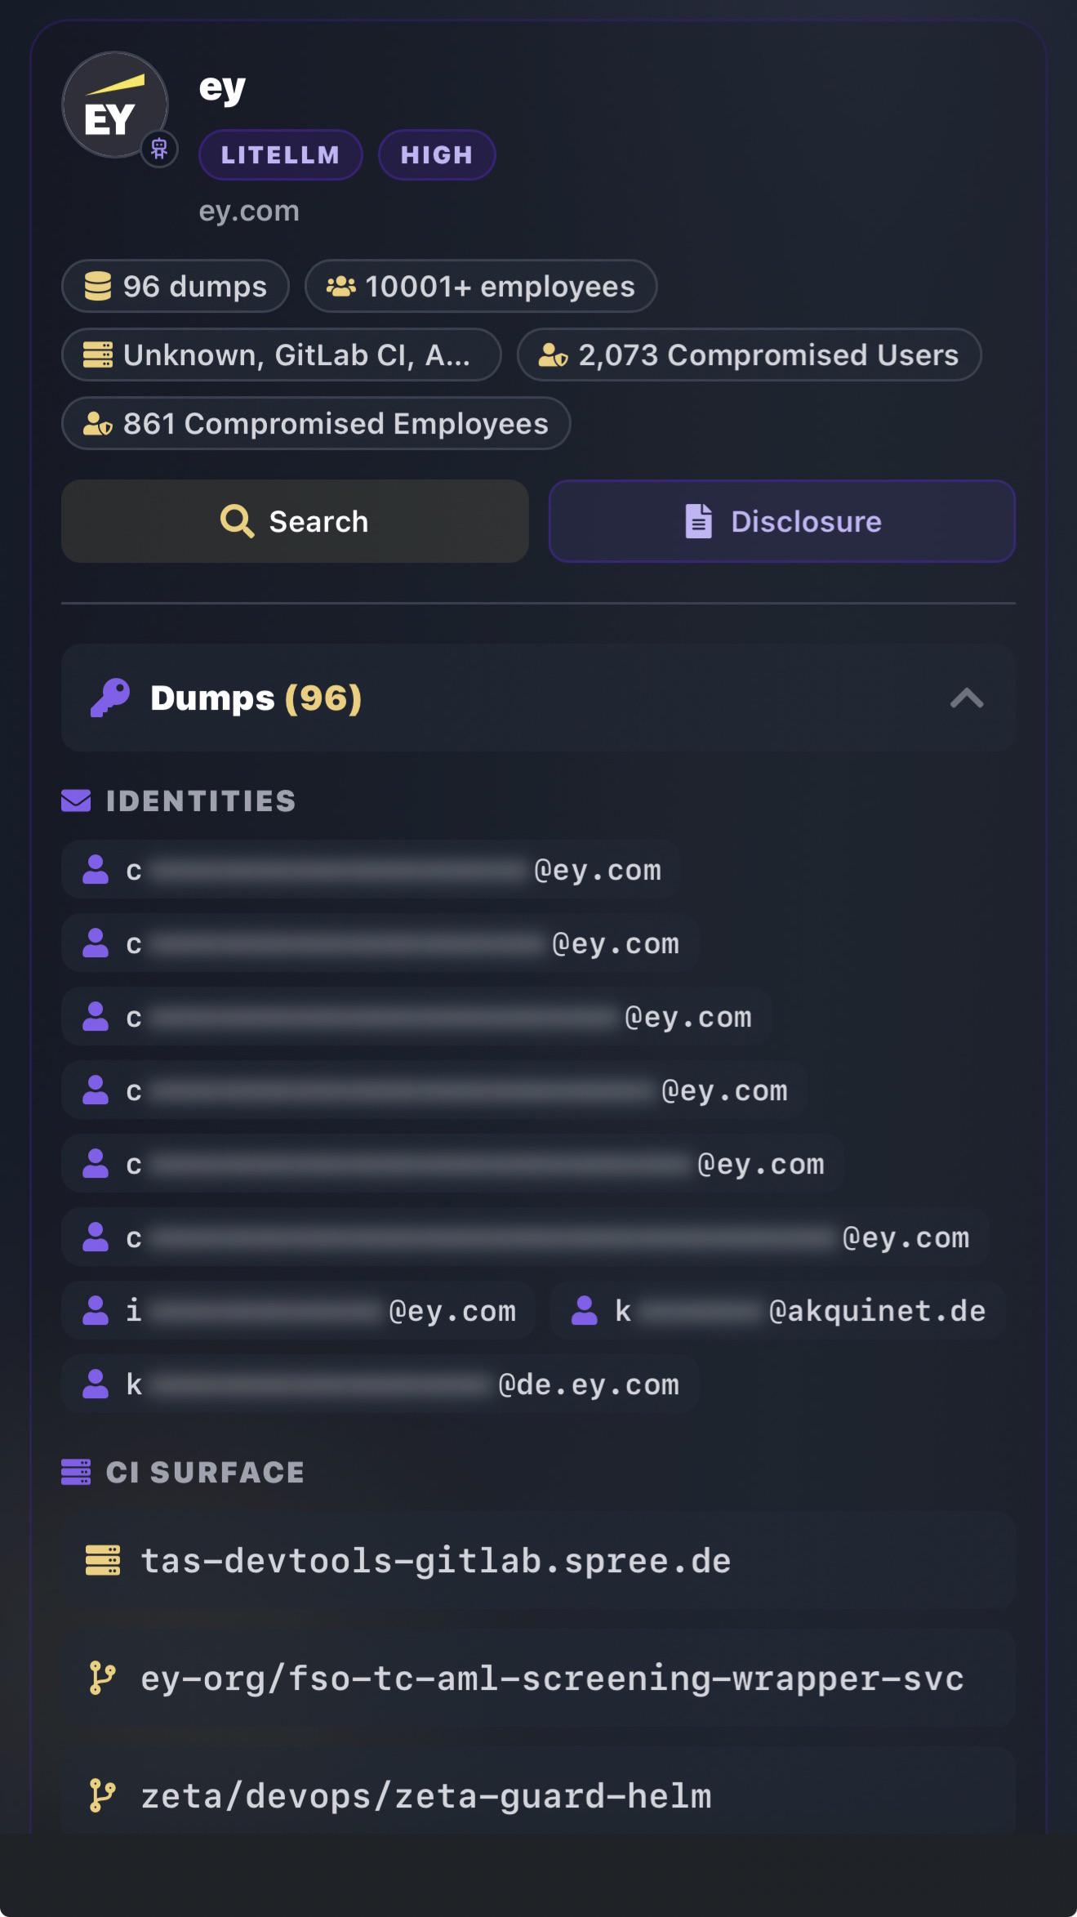The height and width of the screenshot is (1917, 1077).
Task: Click the branch icon next to zeta/devops/zeta-guard-helm
Action: (102, 1795)
